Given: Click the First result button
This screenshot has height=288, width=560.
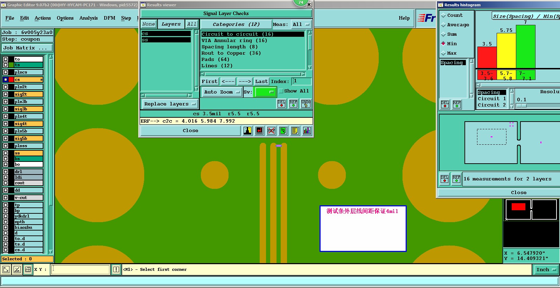Looking at the screenshot, I should click(210, 81).
